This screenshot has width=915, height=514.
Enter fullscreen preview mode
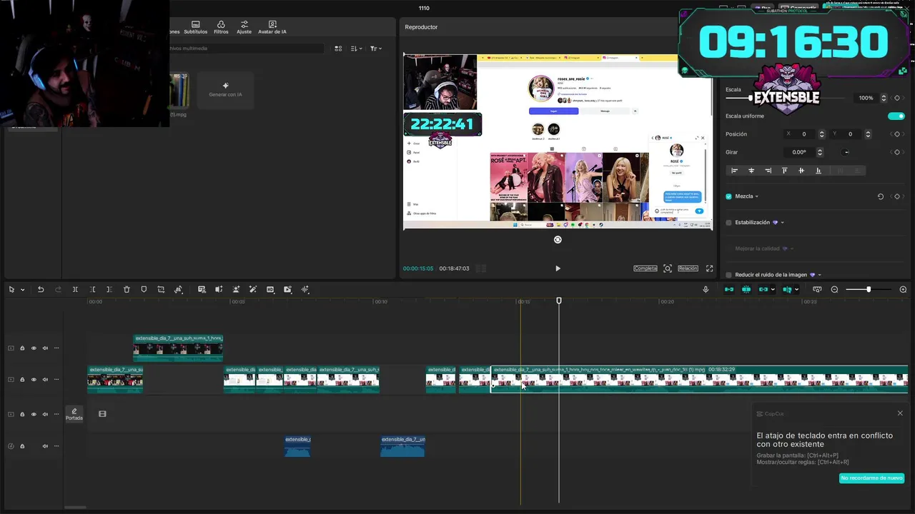point(709,268)
